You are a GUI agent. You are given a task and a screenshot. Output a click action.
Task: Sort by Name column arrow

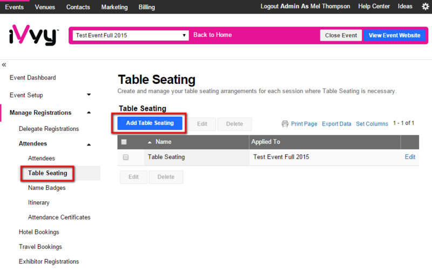(150, 142)
